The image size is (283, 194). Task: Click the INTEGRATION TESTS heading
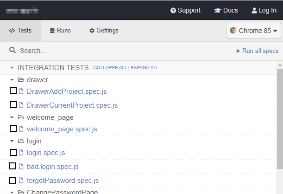tap(53, 68)
